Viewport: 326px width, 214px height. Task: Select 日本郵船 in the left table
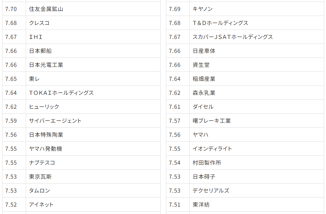(40, 51)
